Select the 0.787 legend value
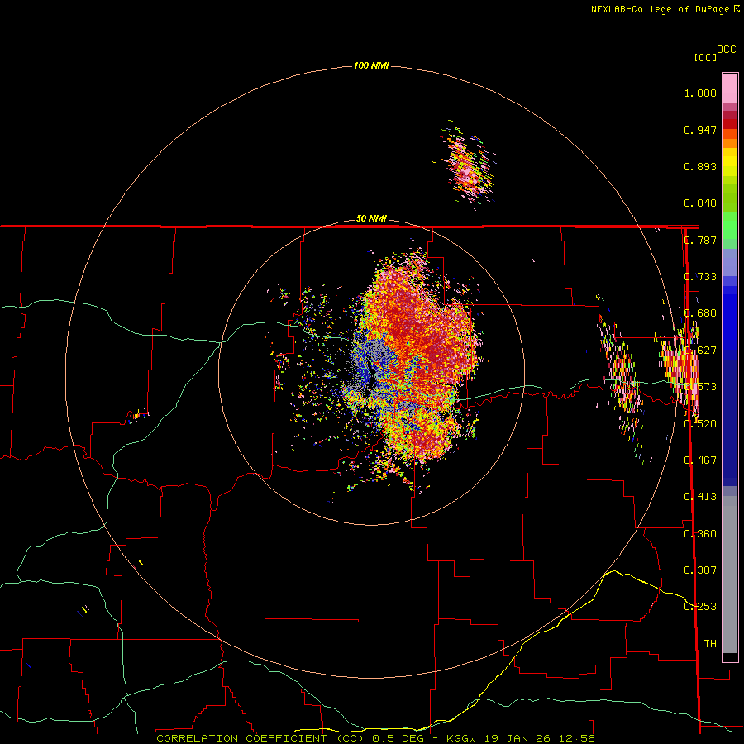This screenshot has width=744, height=744. [x=700, y=240]
